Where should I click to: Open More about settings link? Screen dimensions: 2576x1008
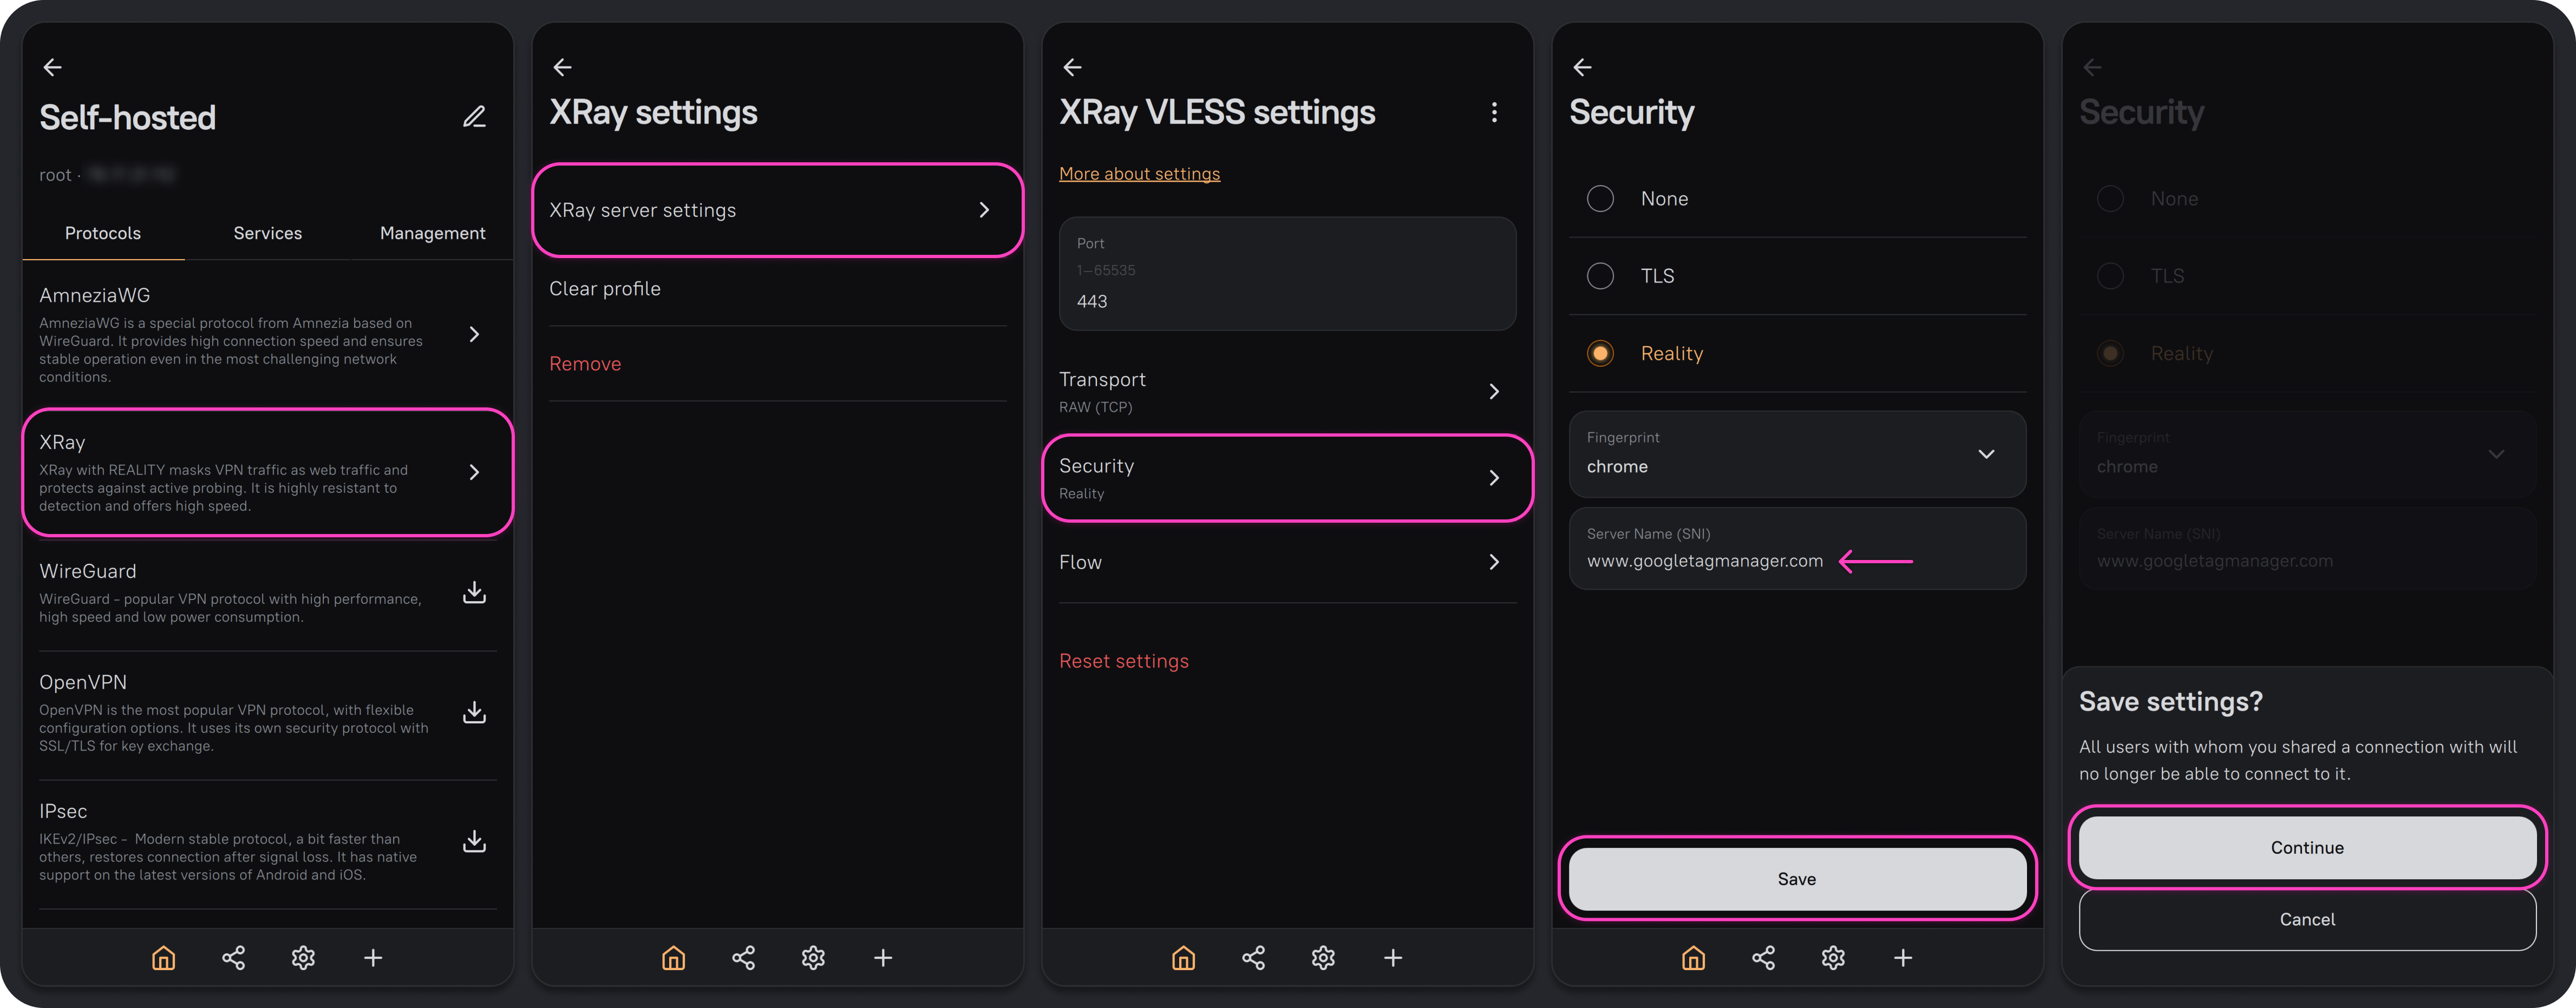pos(1139,174)
